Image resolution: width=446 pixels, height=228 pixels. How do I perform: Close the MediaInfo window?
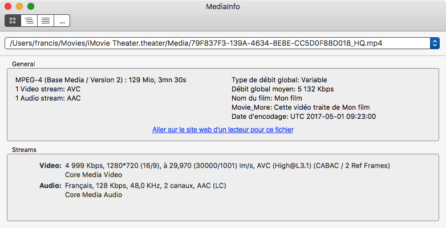pyautogui.click(x=8, y=6)
